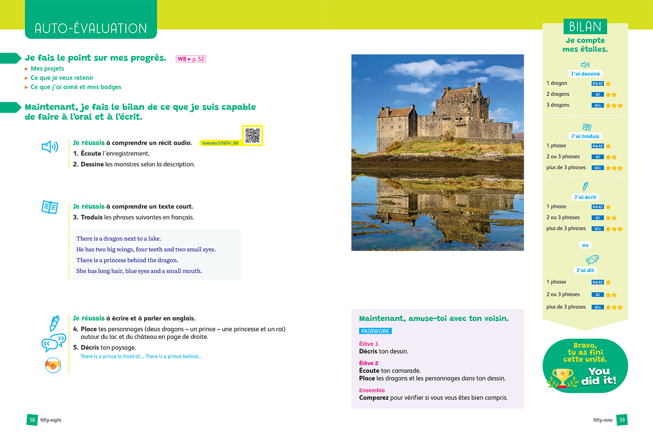Click 'Je réussis à comprendre un récit audio.'
The image size is (653, 435).
[132, 143]
